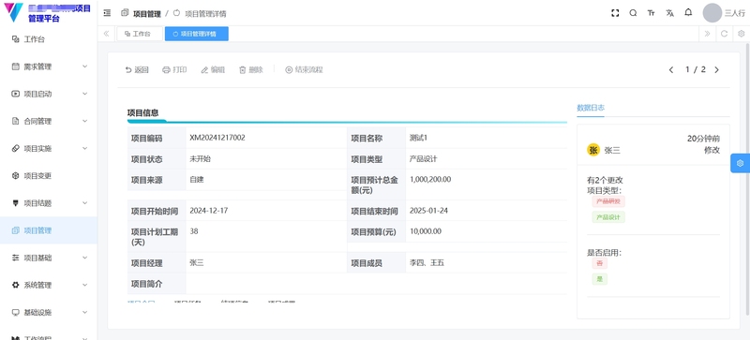Click the platform logo
750x340 pixels.
point(13,12)
